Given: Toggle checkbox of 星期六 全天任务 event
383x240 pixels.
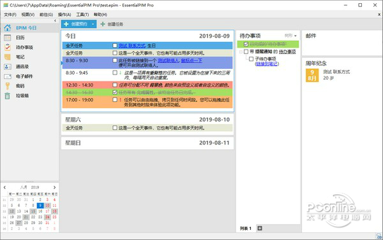Looking at the screenshot, I should point(115,128).
